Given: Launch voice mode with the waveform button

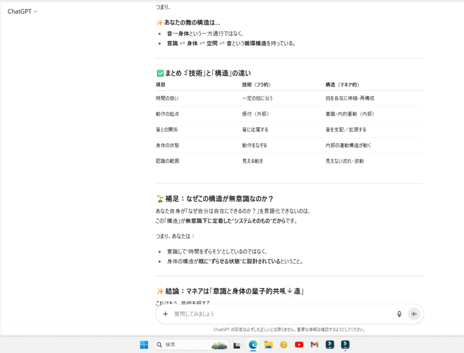Looking at the screenshot, I should pos(414,314).
